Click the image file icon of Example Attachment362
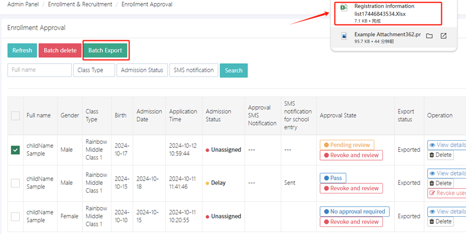 click(344, 36)
